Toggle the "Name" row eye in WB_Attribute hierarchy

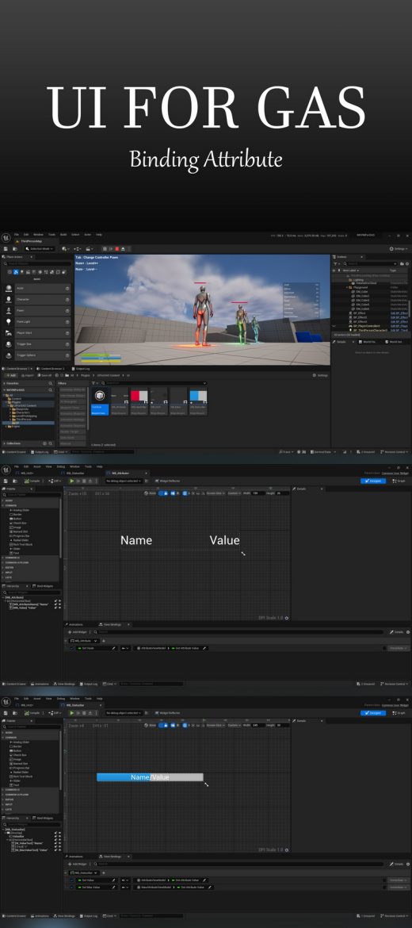point(59,604)
